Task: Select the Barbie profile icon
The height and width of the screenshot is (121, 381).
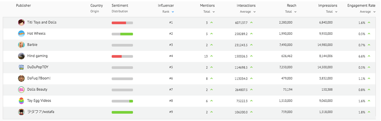Action: 21,45
